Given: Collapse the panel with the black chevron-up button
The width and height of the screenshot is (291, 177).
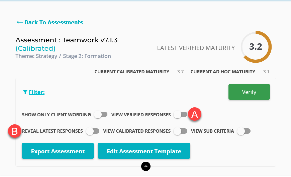Looking at the screenshot, I should click(x=146, y=166).
